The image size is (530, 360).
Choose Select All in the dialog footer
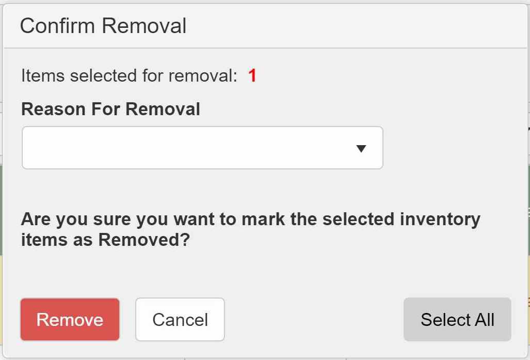click(457, 319)
